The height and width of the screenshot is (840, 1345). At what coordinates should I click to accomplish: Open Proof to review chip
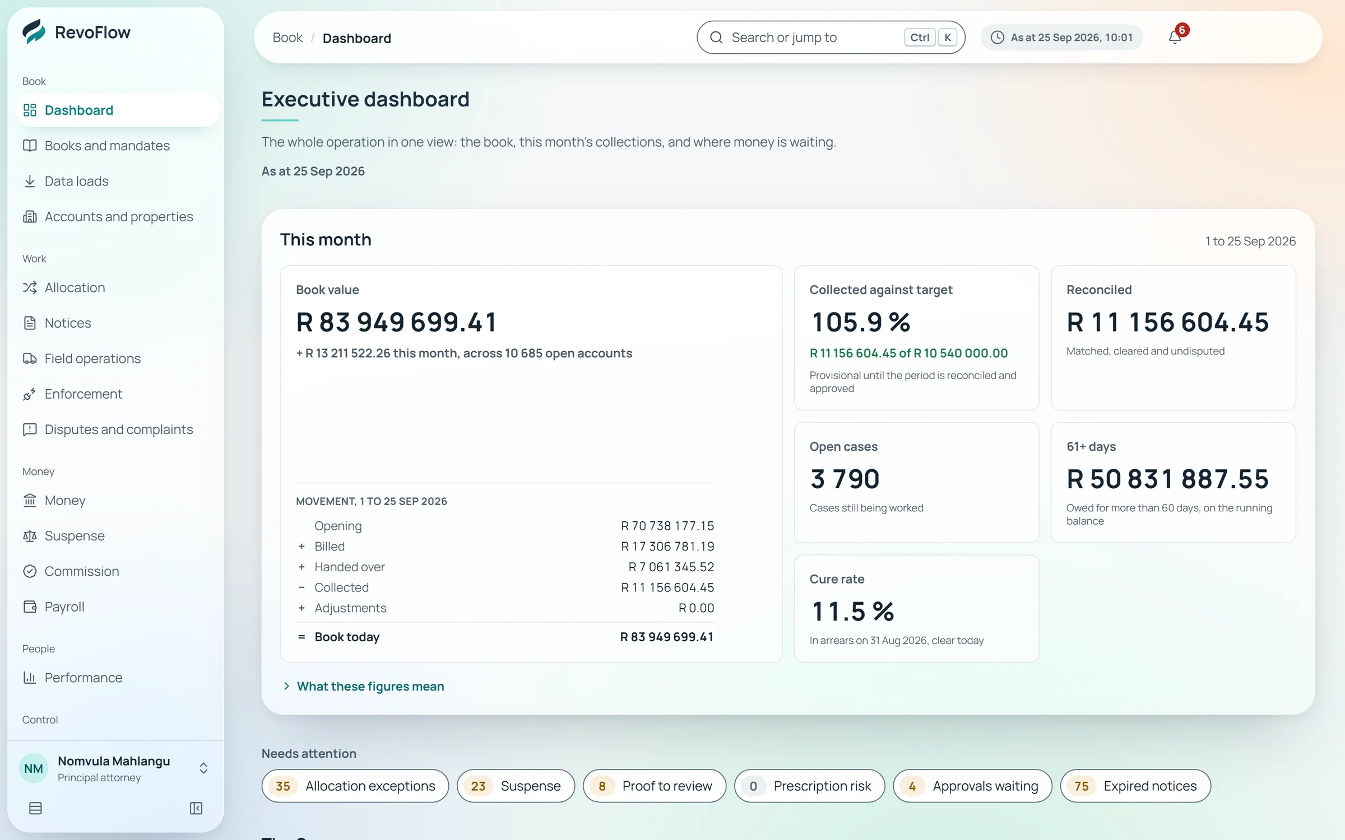pos(655,786)
